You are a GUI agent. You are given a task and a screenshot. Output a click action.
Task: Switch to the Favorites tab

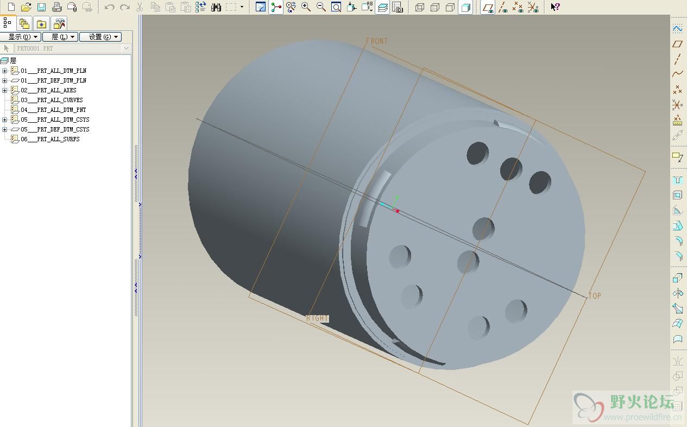click(x=41, y=23)
